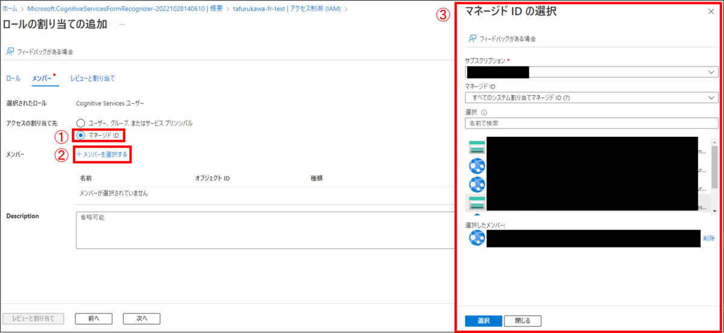Open the マネージド ID type dropdown
This screenshot has height=333, width=724.
592,98
